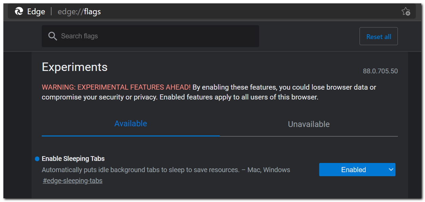Open the #edge-sleeping-tabs link
The image size is (425, 202).
pyautogui.click(x=72, y=180)
